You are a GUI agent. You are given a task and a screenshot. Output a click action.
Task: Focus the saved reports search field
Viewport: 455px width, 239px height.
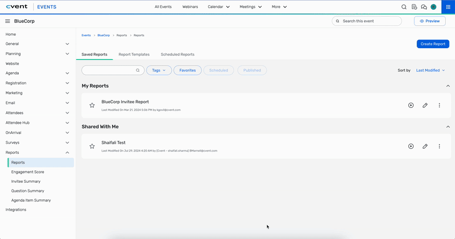coord(113,70)
